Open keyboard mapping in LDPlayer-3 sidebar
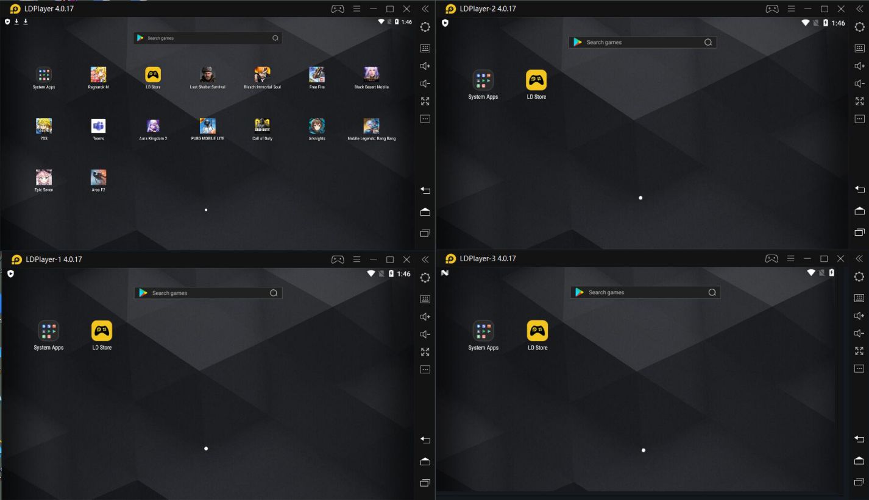869x500 pixels. pos(859,298)
